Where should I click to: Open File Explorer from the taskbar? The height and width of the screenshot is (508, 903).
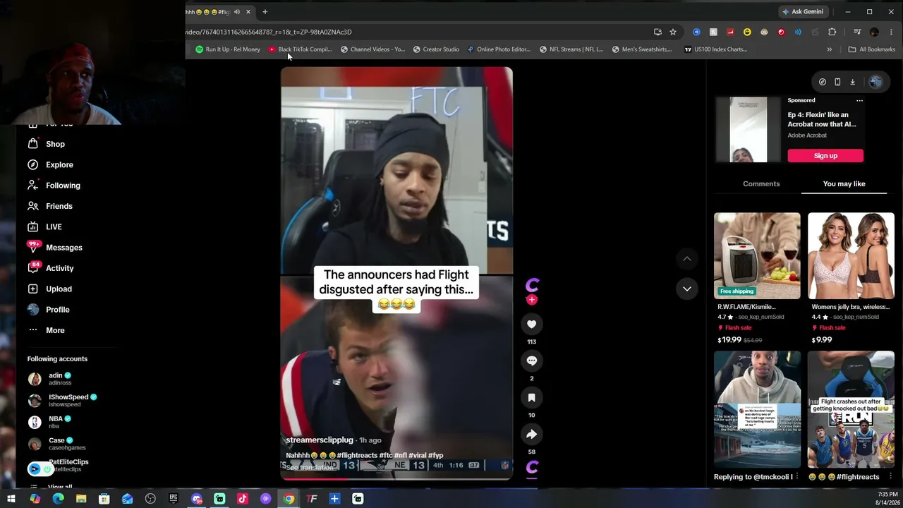click(81, 499)
